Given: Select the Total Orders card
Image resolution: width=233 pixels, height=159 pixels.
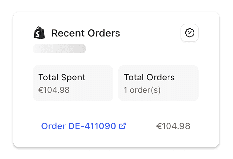Looking at the screenshot, I should point(158,83).
